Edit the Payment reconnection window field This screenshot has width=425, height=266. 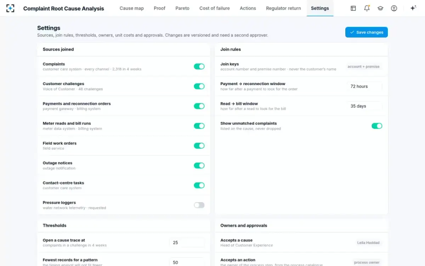(x=364, y=86)
